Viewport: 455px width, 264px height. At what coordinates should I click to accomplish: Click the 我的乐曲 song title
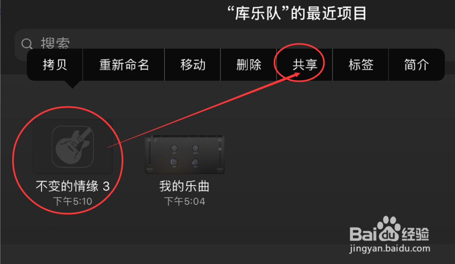point(184,186)
